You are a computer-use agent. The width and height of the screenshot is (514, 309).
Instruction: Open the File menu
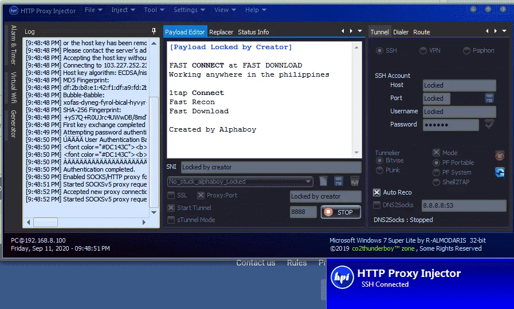[93, 10]
